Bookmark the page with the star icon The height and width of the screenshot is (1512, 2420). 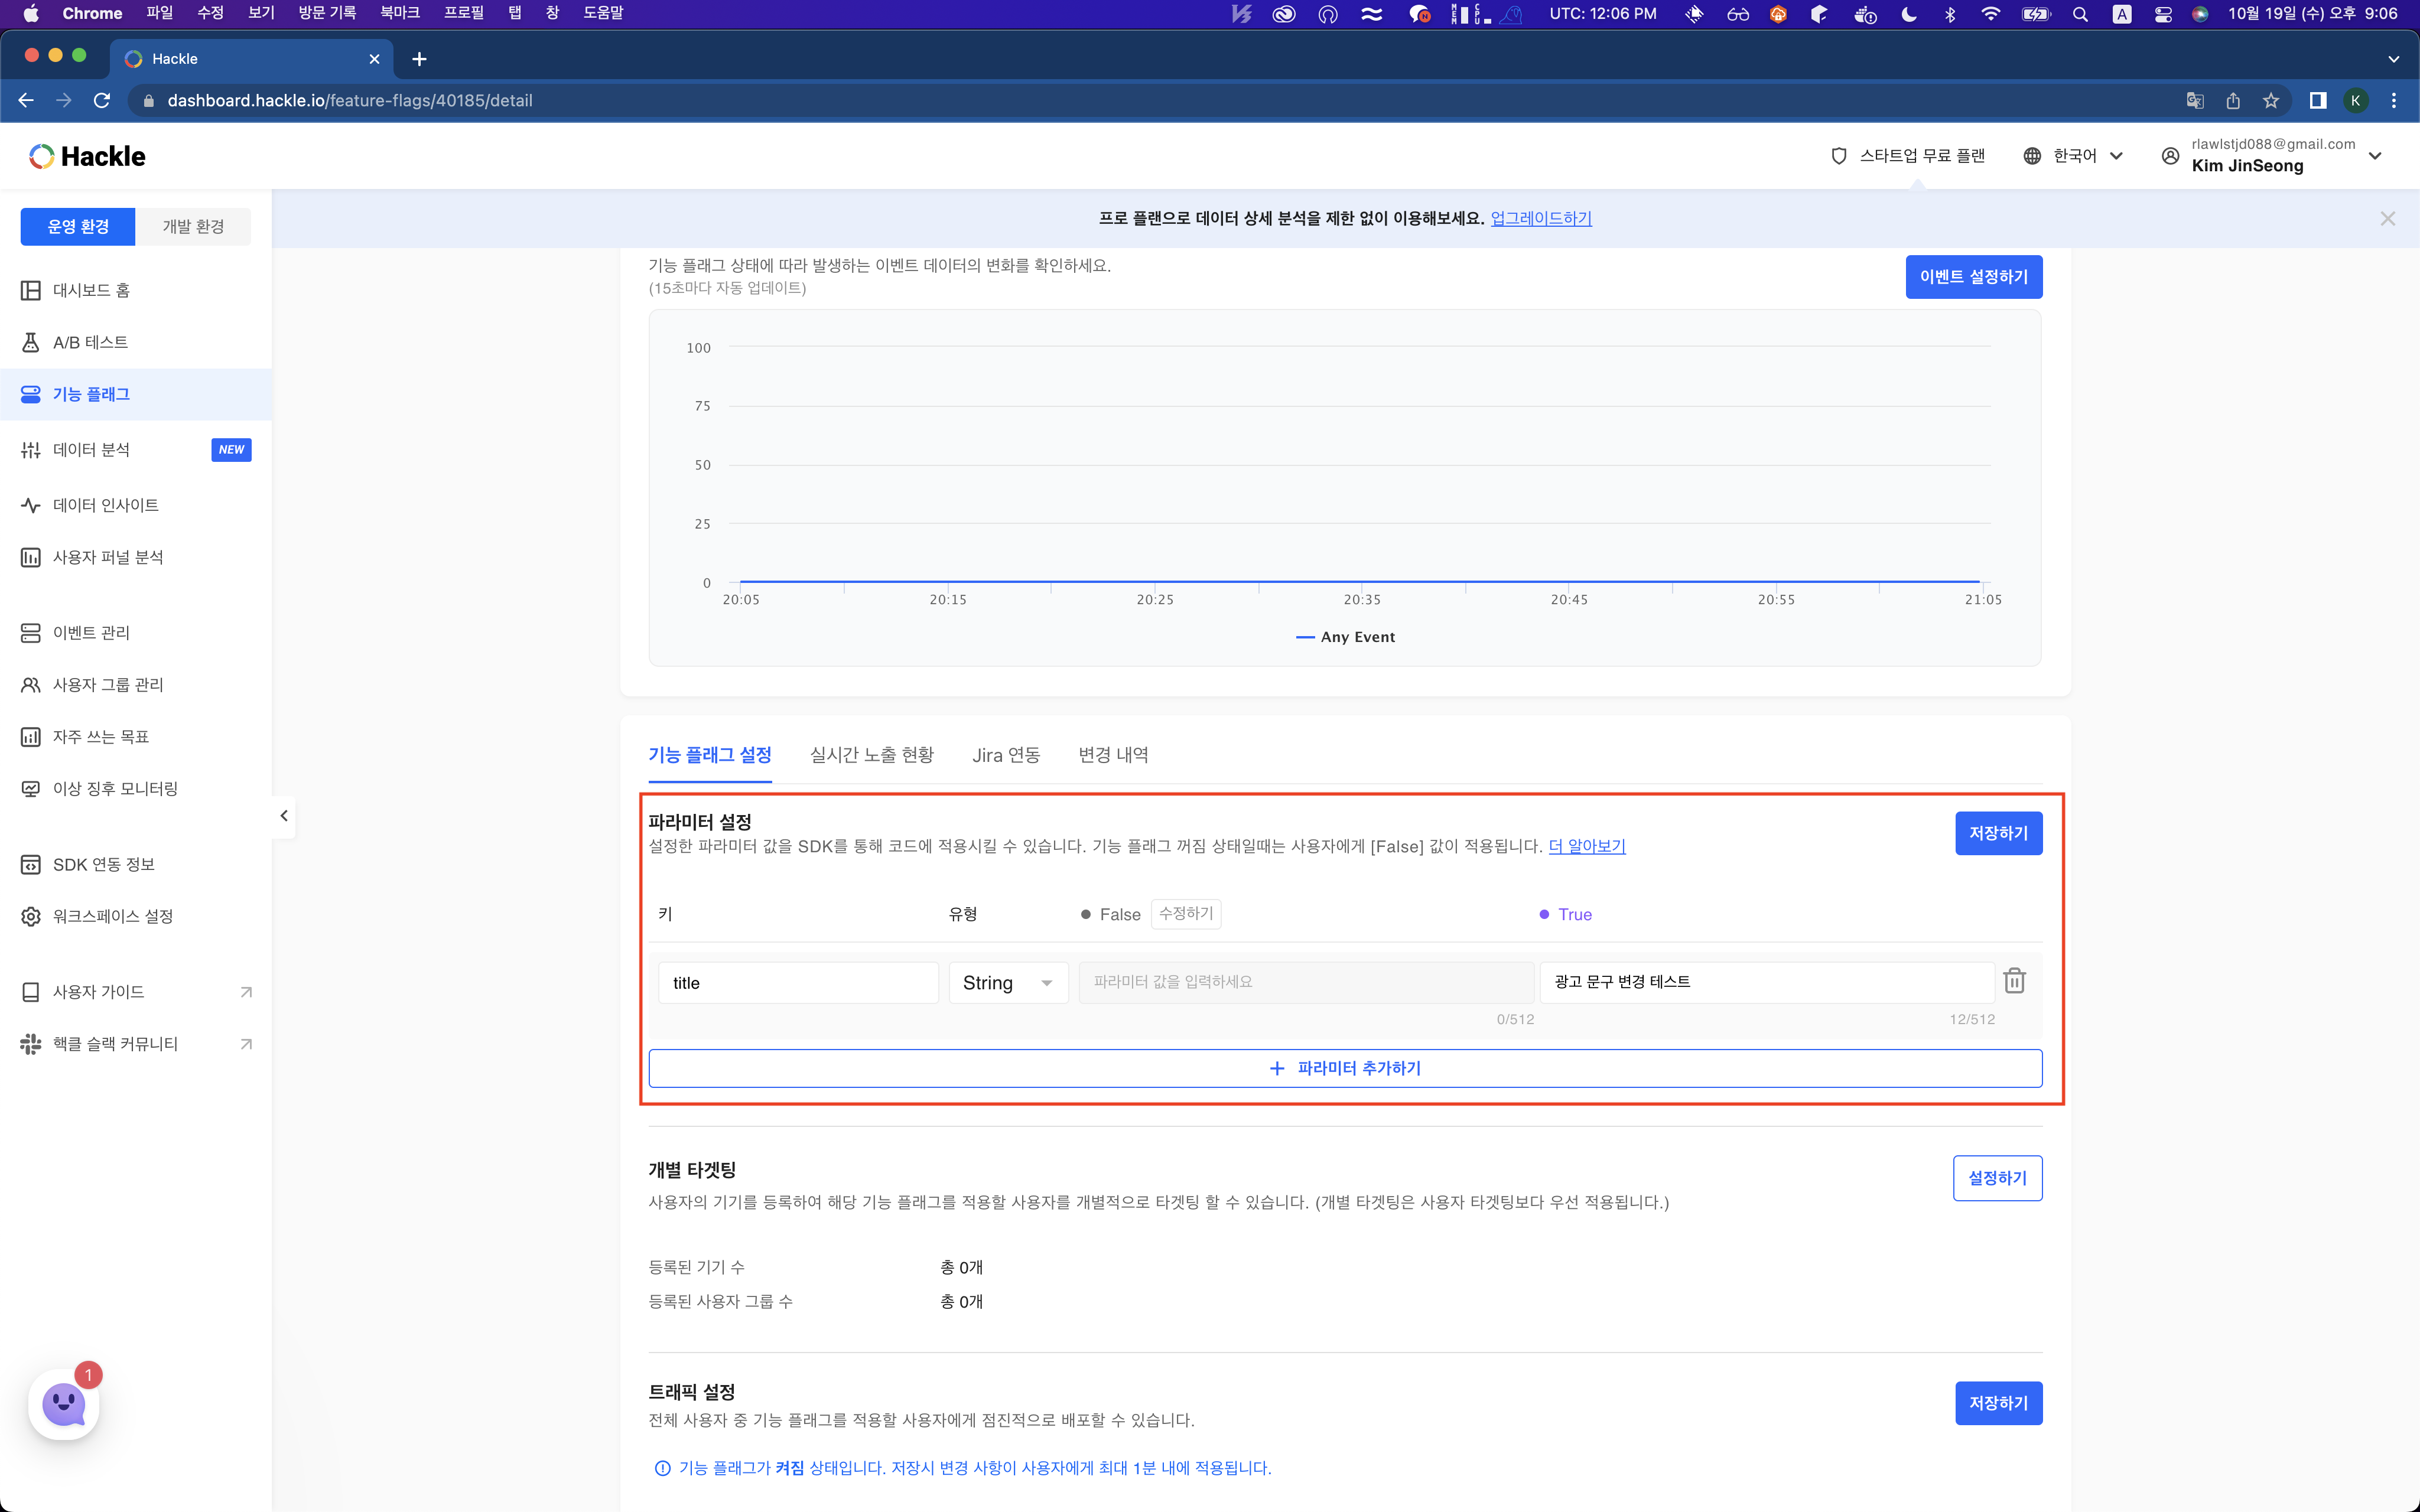2271,101
